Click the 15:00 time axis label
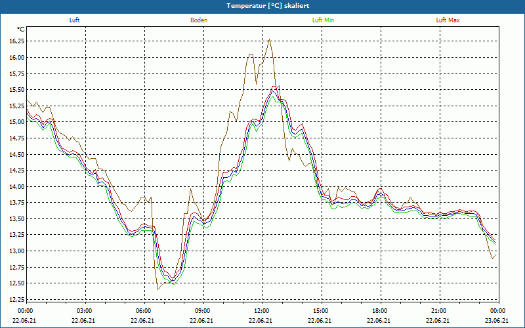 (x=322, y=311)
